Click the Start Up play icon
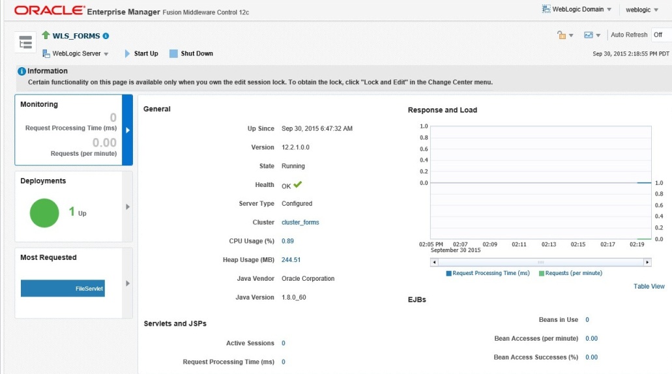 (x=127, y=53)
